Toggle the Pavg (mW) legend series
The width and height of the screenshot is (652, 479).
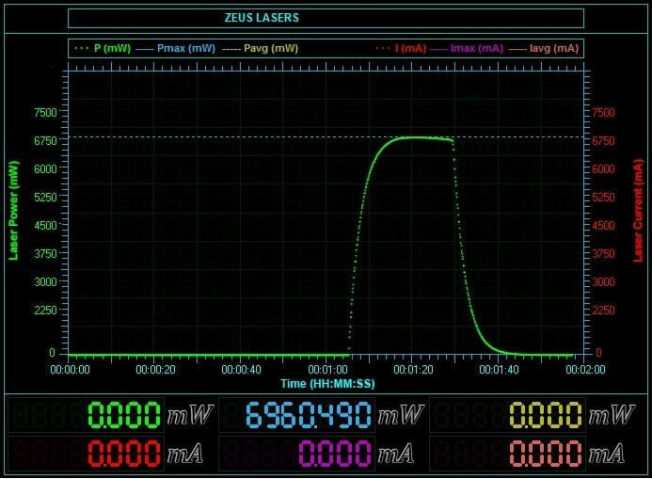[268, 48]
